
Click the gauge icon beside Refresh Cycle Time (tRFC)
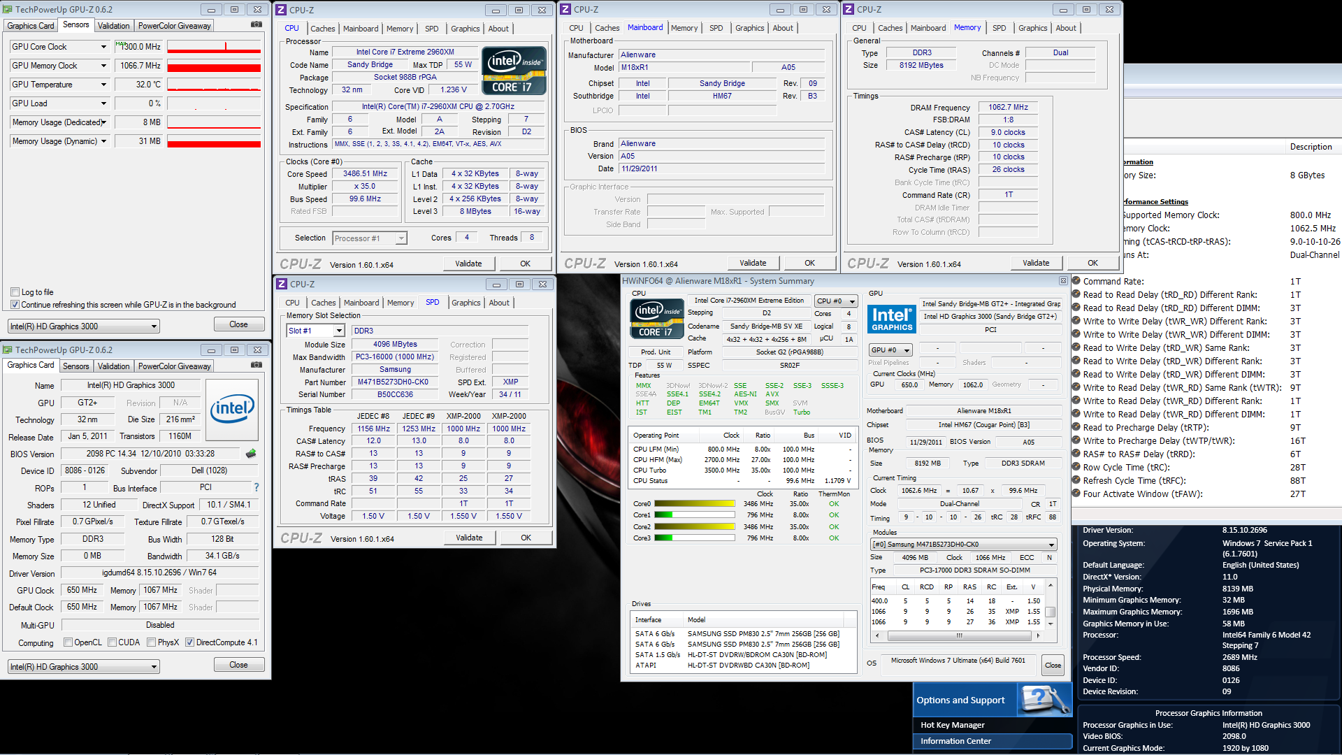[1076, 480]
